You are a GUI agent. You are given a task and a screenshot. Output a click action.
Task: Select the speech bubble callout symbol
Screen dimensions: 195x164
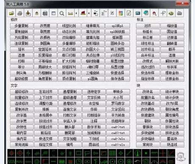click(87, 153)
